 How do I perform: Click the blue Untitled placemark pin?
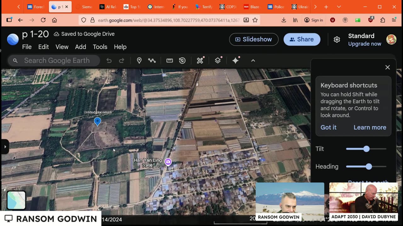click(x=98, y=121)
